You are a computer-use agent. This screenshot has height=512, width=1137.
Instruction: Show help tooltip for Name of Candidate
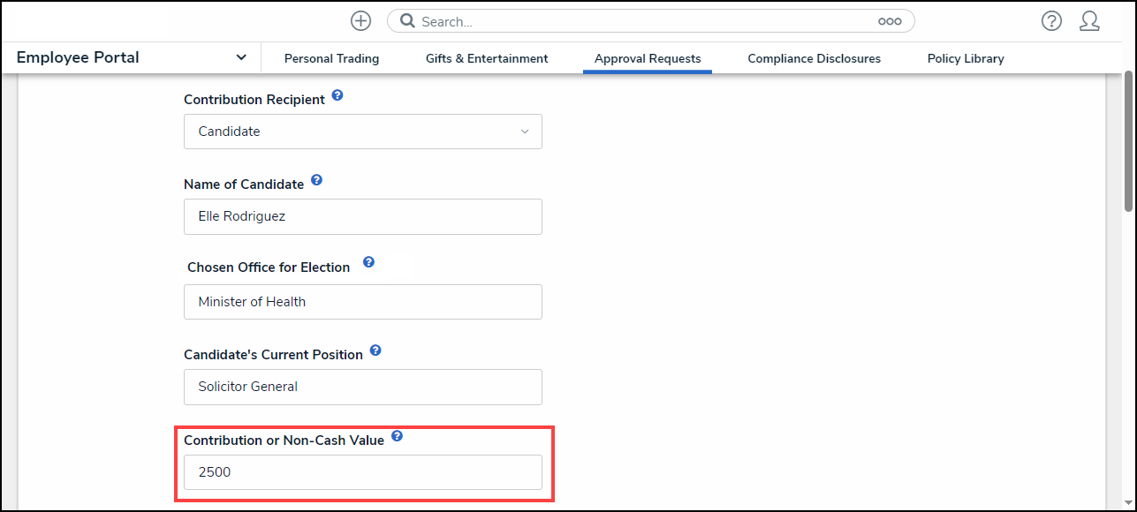316,180
